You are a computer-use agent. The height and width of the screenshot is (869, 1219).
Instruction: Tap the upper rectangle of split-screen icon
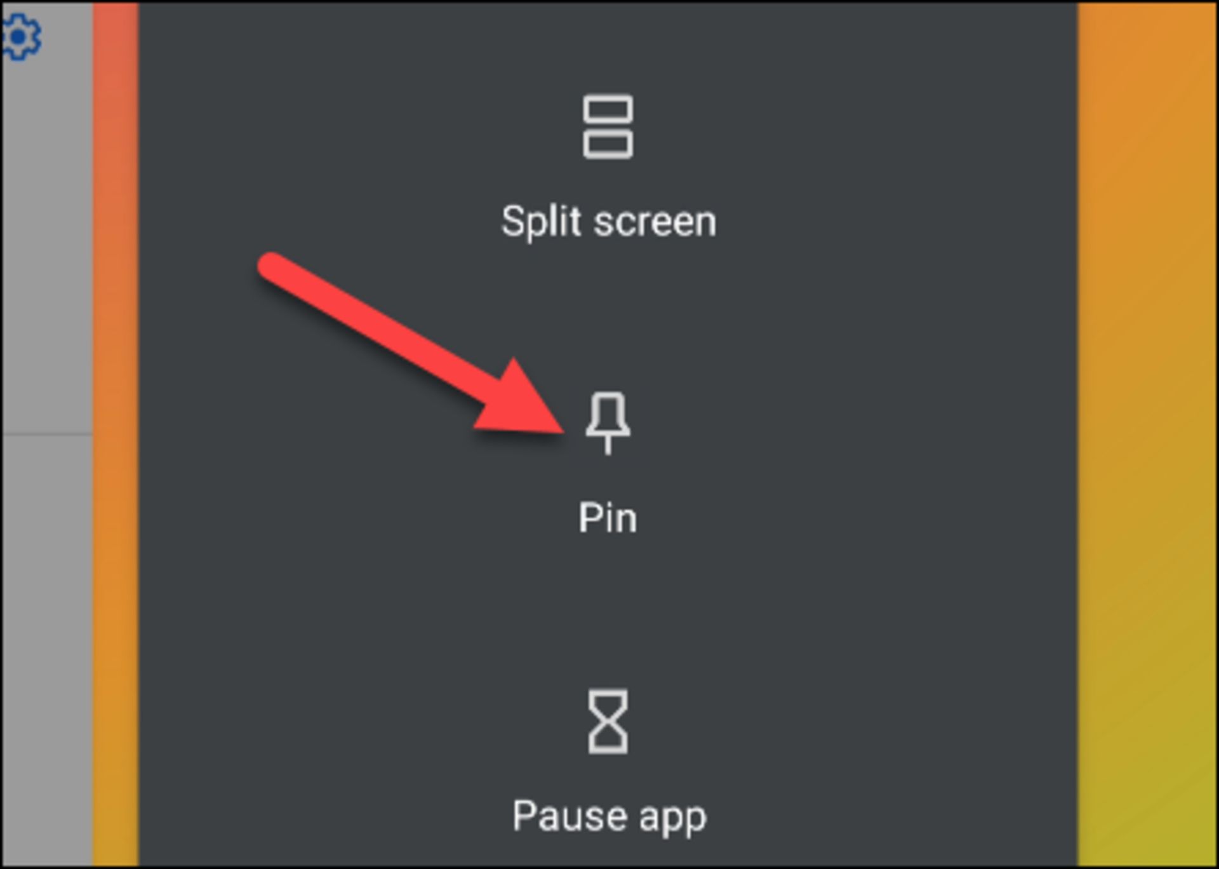point(608,109)
